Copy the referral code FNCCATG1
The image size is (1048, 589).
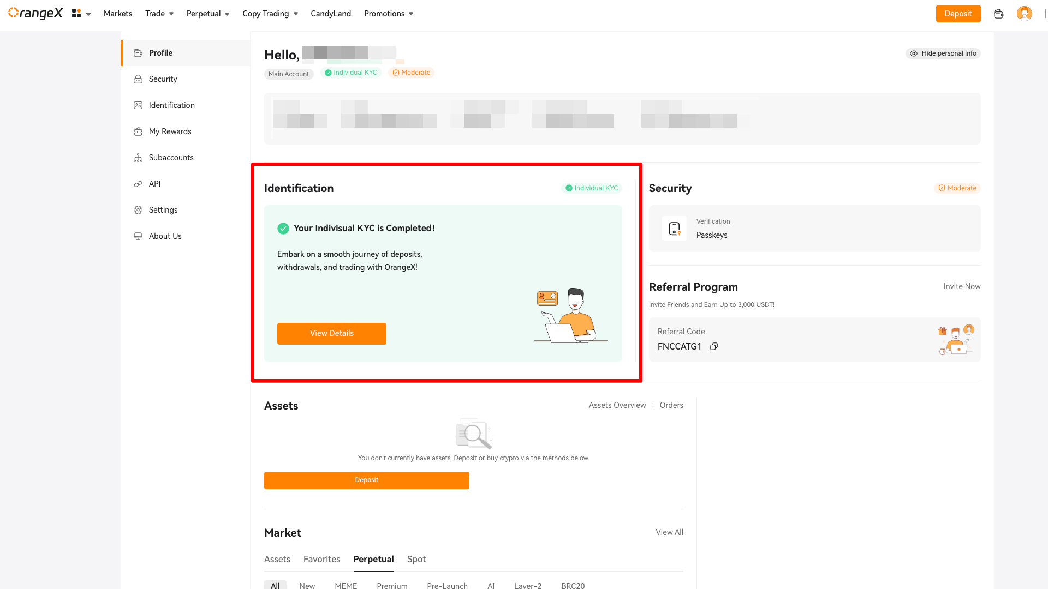pyautogui.click(x=714, y=346)
